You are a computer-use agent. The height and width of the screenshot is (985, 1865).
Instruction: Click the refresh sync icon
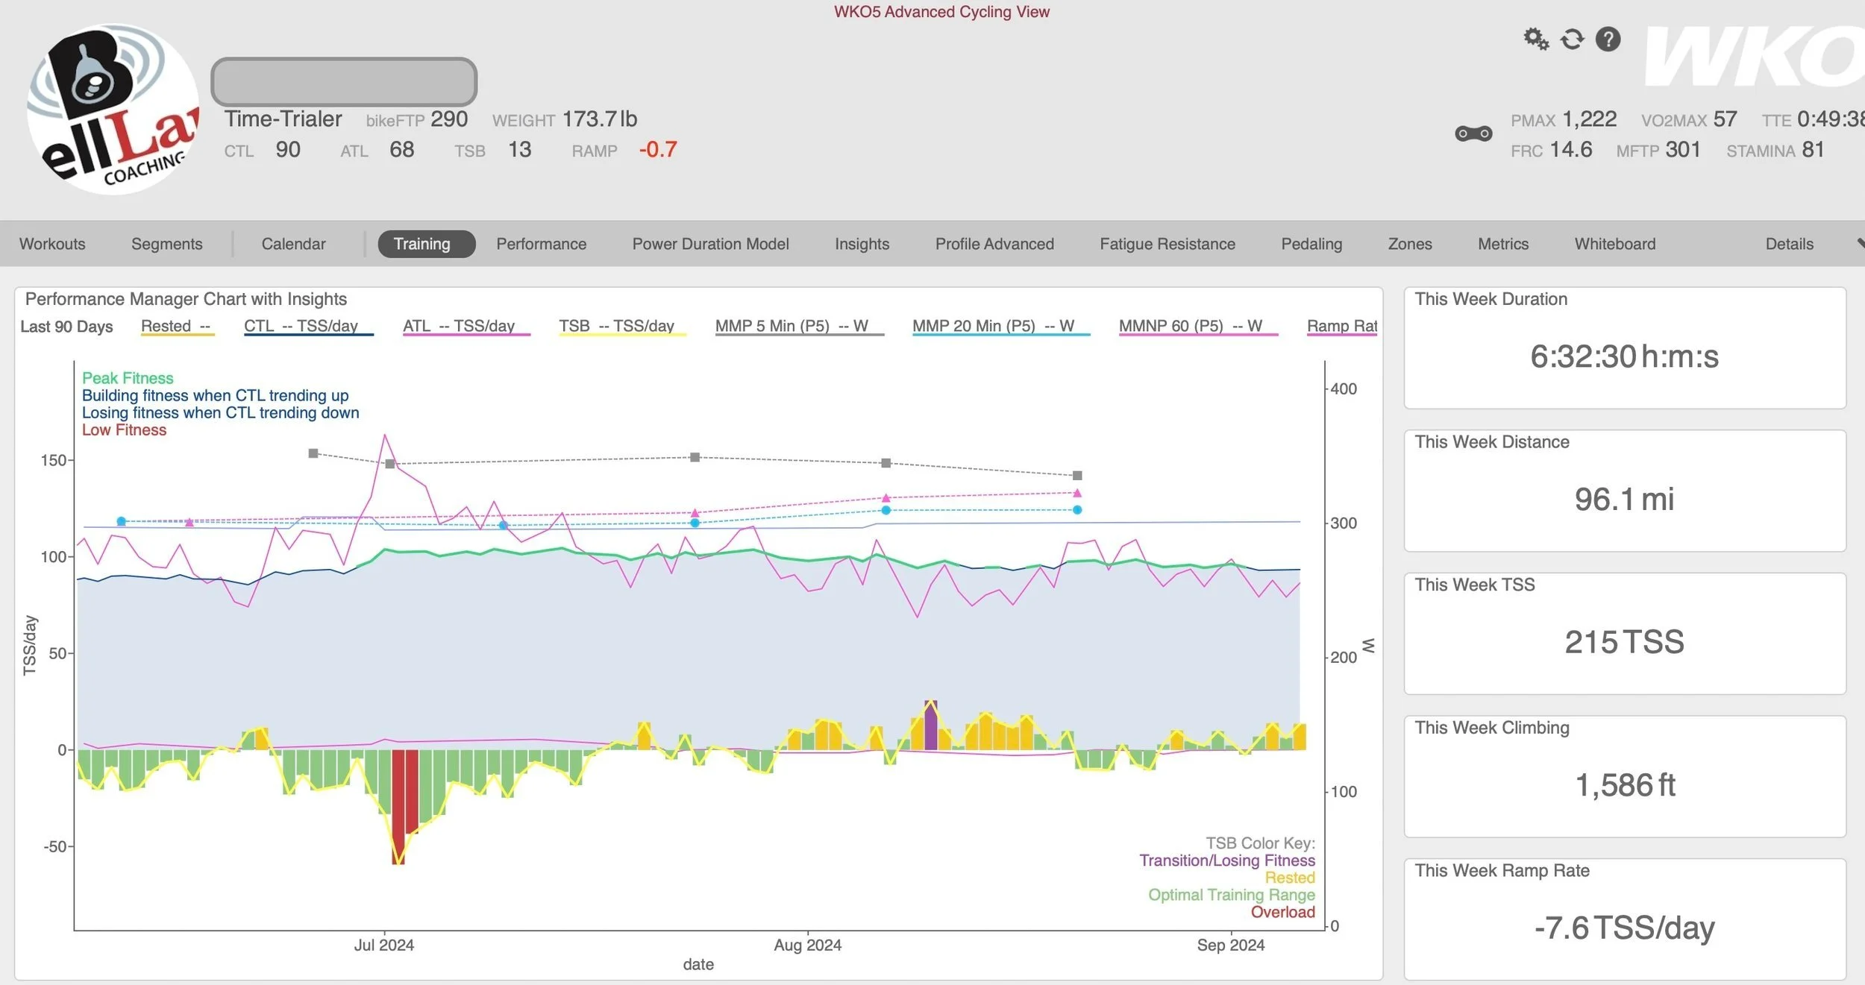[x=1572, y=39]
